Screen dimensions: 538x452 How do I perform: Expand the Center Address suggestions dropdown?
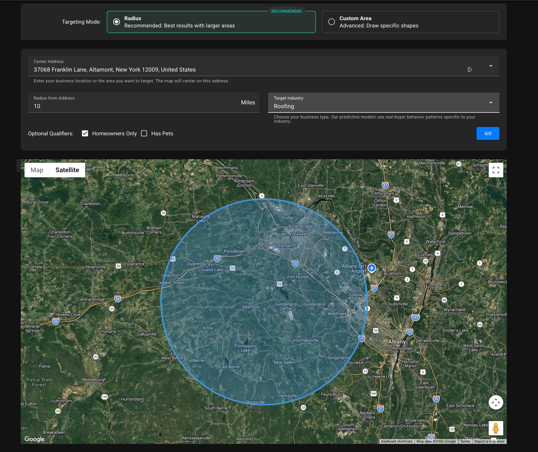tap(491, 66)
